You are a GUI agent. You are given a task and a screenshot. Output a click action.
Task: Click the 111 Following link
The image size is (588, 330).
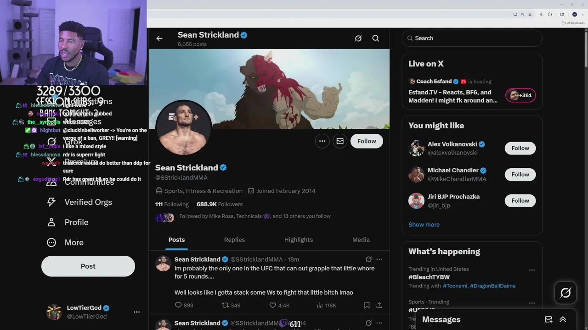click(x=172, y=204)
